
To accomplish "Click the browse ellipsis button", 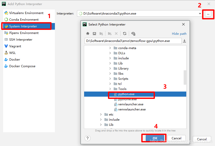I will point(208,14).
